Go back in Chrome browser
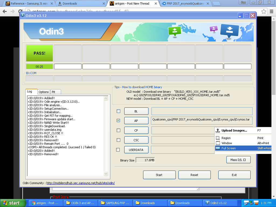This screenshot has height=207, width=276. pyautogui.click(x=5, y=11)
